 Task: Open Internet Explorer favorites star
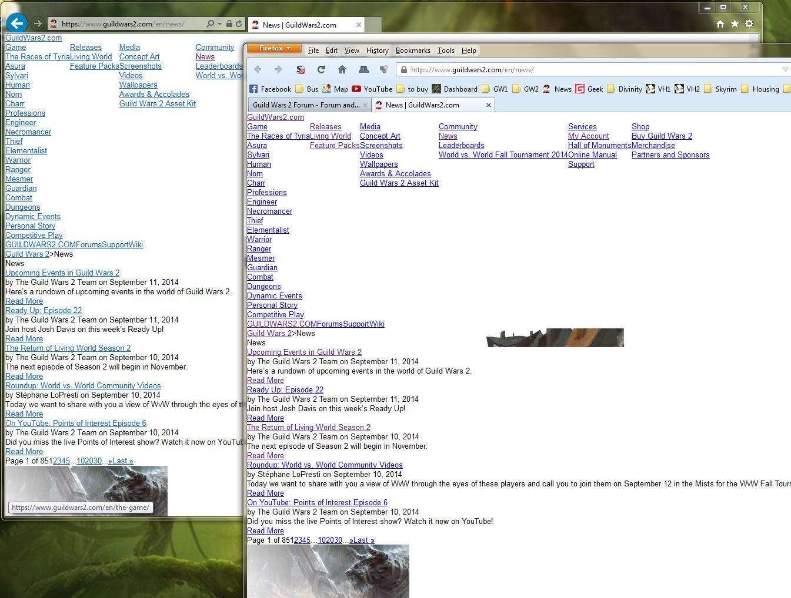(x=735, y=24)
